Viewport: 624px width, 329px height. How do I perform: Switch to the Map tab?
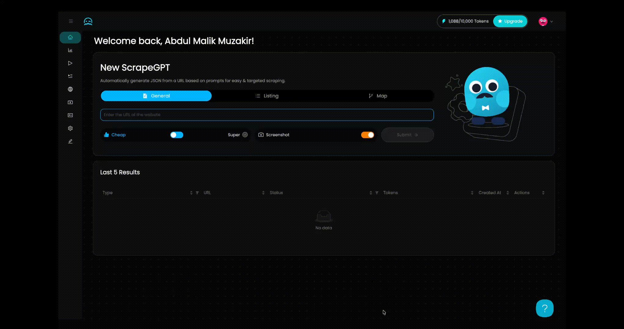(x=378, y=96)
